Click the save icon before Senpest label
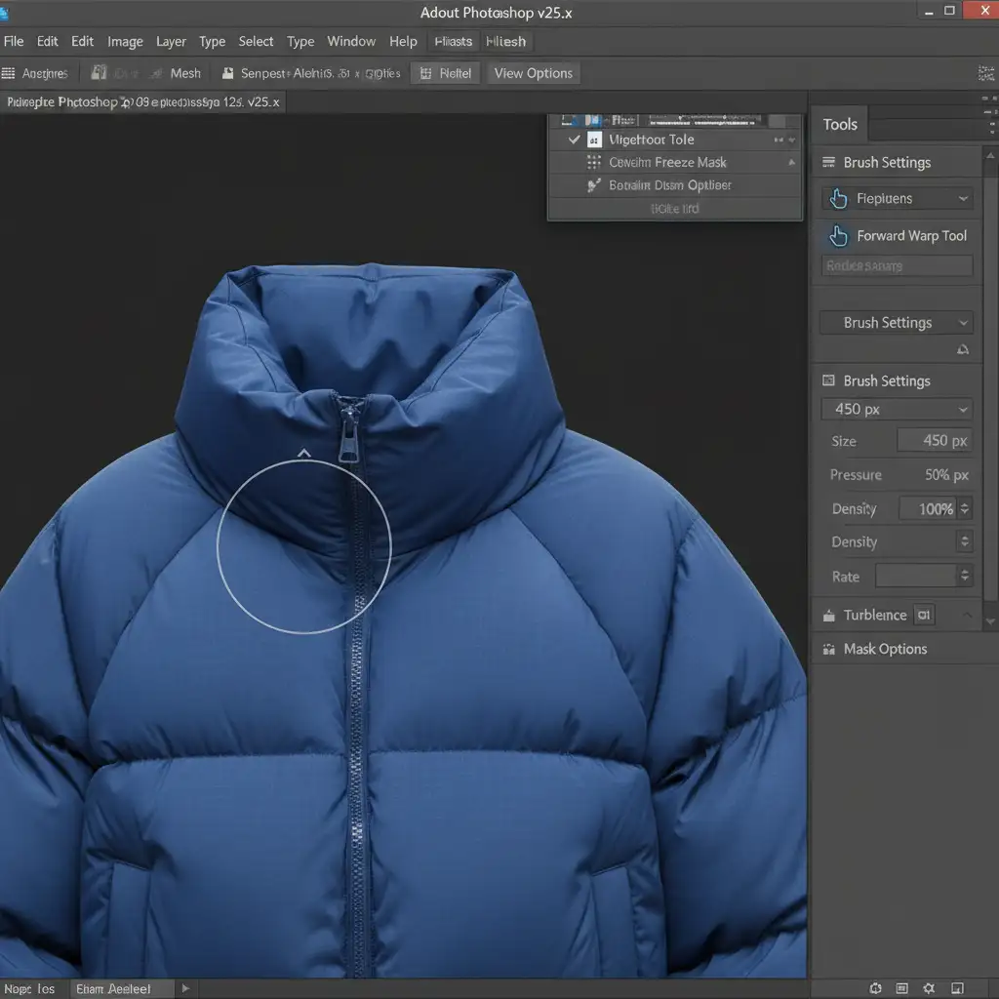 [228, 73]
